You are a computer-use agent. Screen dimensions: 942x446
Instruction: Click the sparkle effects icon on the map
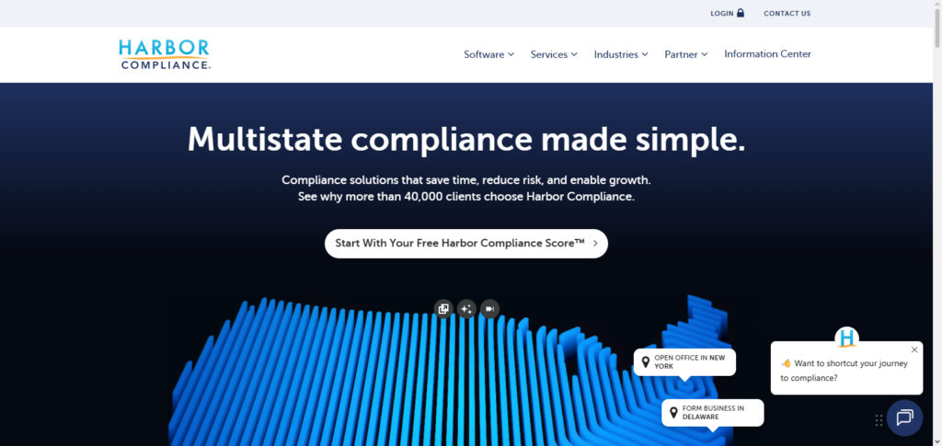[x=466, y=309]
